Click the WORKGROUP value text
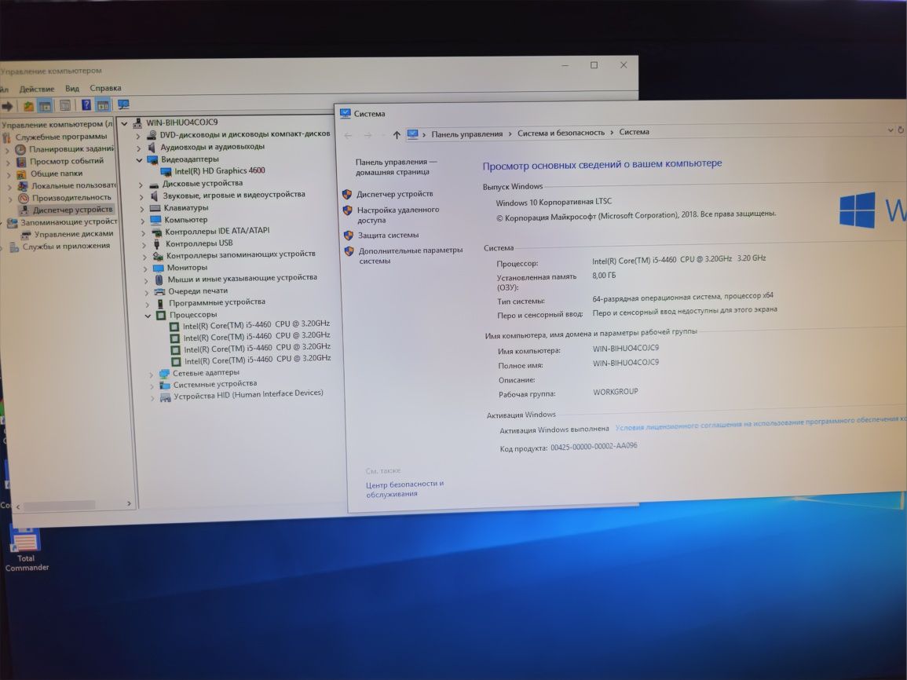 coord(616,392)
